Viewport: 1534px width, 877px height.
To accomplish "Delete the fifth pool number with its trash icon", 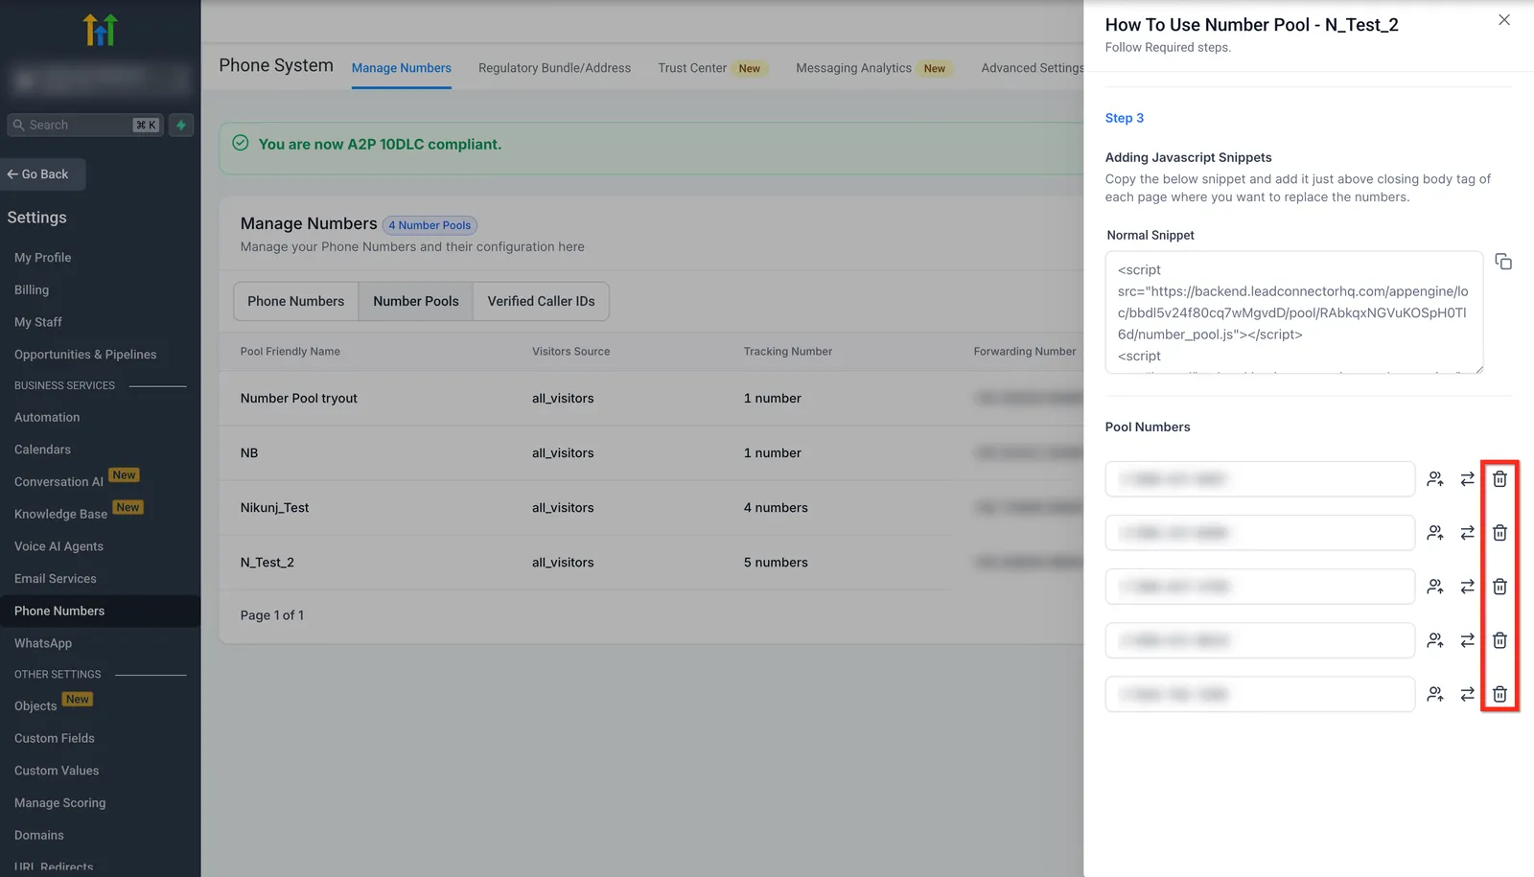I will 1500,693.
